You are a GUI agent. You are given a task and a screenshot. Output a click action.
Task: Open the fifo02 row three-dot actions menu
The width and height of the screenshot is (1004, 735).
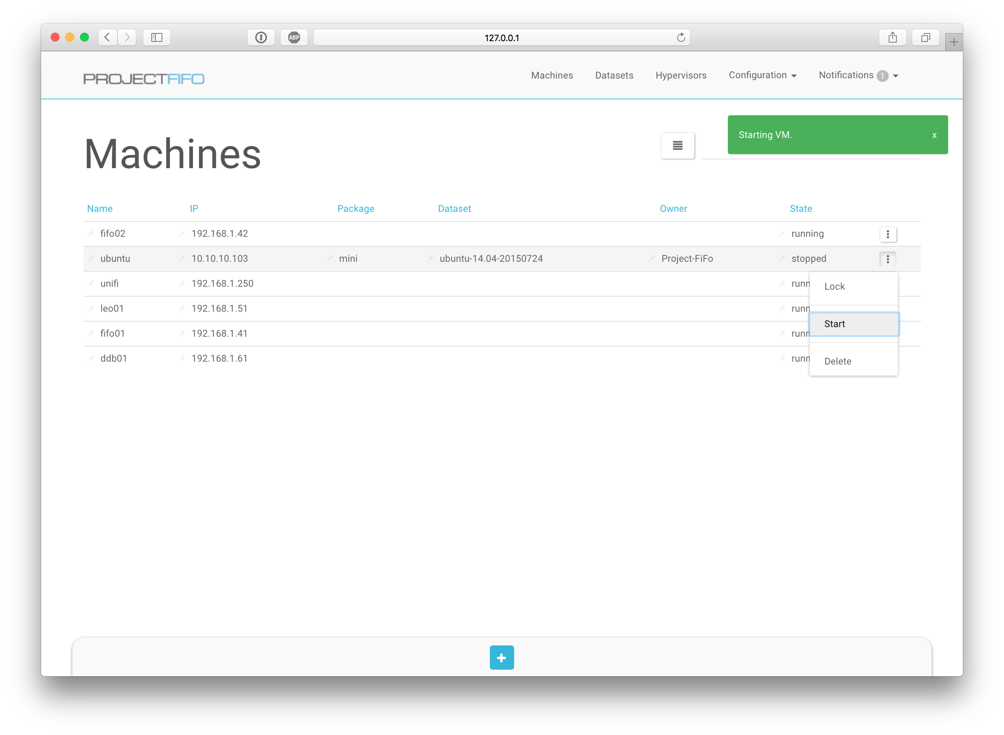point(887,234)
